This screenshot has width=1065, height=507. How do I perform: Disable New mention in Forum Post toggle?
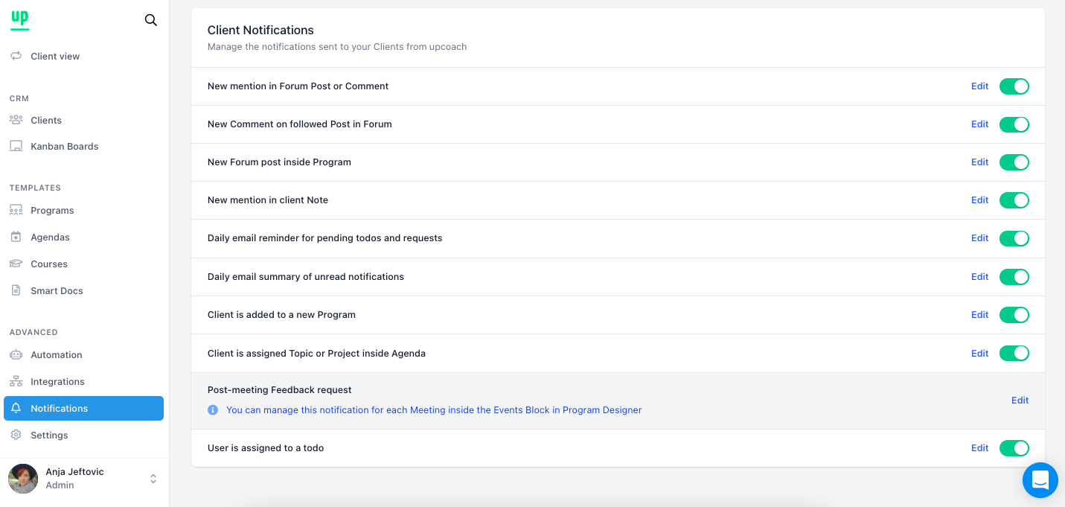[x=1014, y=86]
